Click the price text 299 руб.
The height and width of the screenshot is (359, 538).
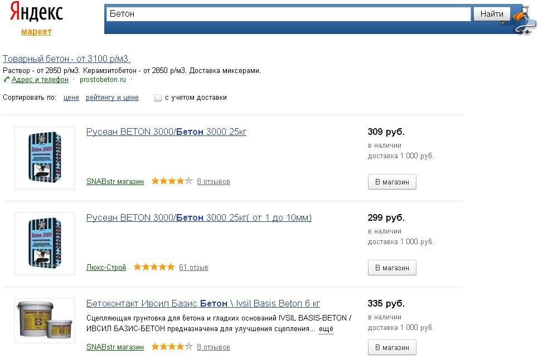point(386,217)
